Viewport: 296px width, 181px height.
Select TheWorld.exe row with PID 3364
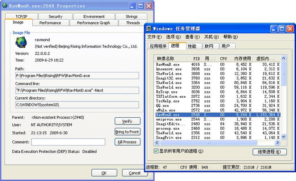pos(218,83)
